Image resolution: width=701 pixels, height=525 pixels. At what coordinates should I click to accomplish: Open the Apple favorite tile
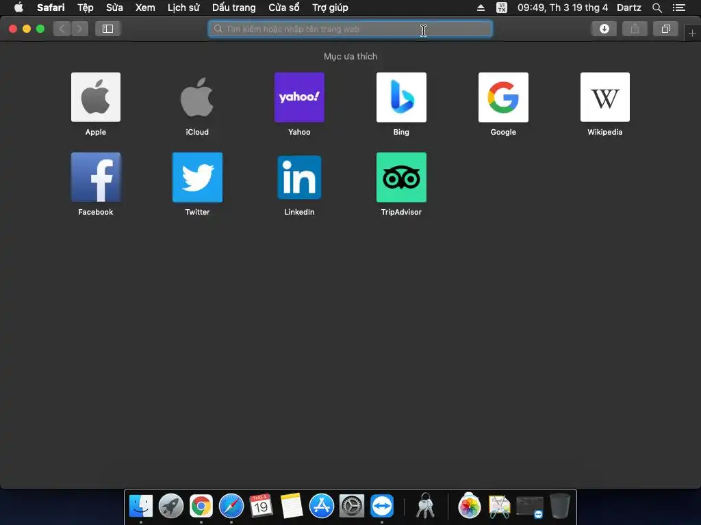tap(96, 97)
